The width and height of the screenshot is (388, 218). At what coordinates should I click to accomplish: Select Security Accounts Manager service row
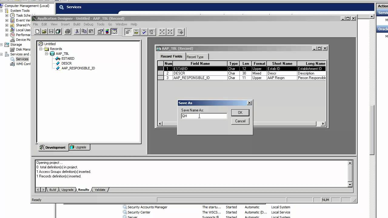click(206, 207)
